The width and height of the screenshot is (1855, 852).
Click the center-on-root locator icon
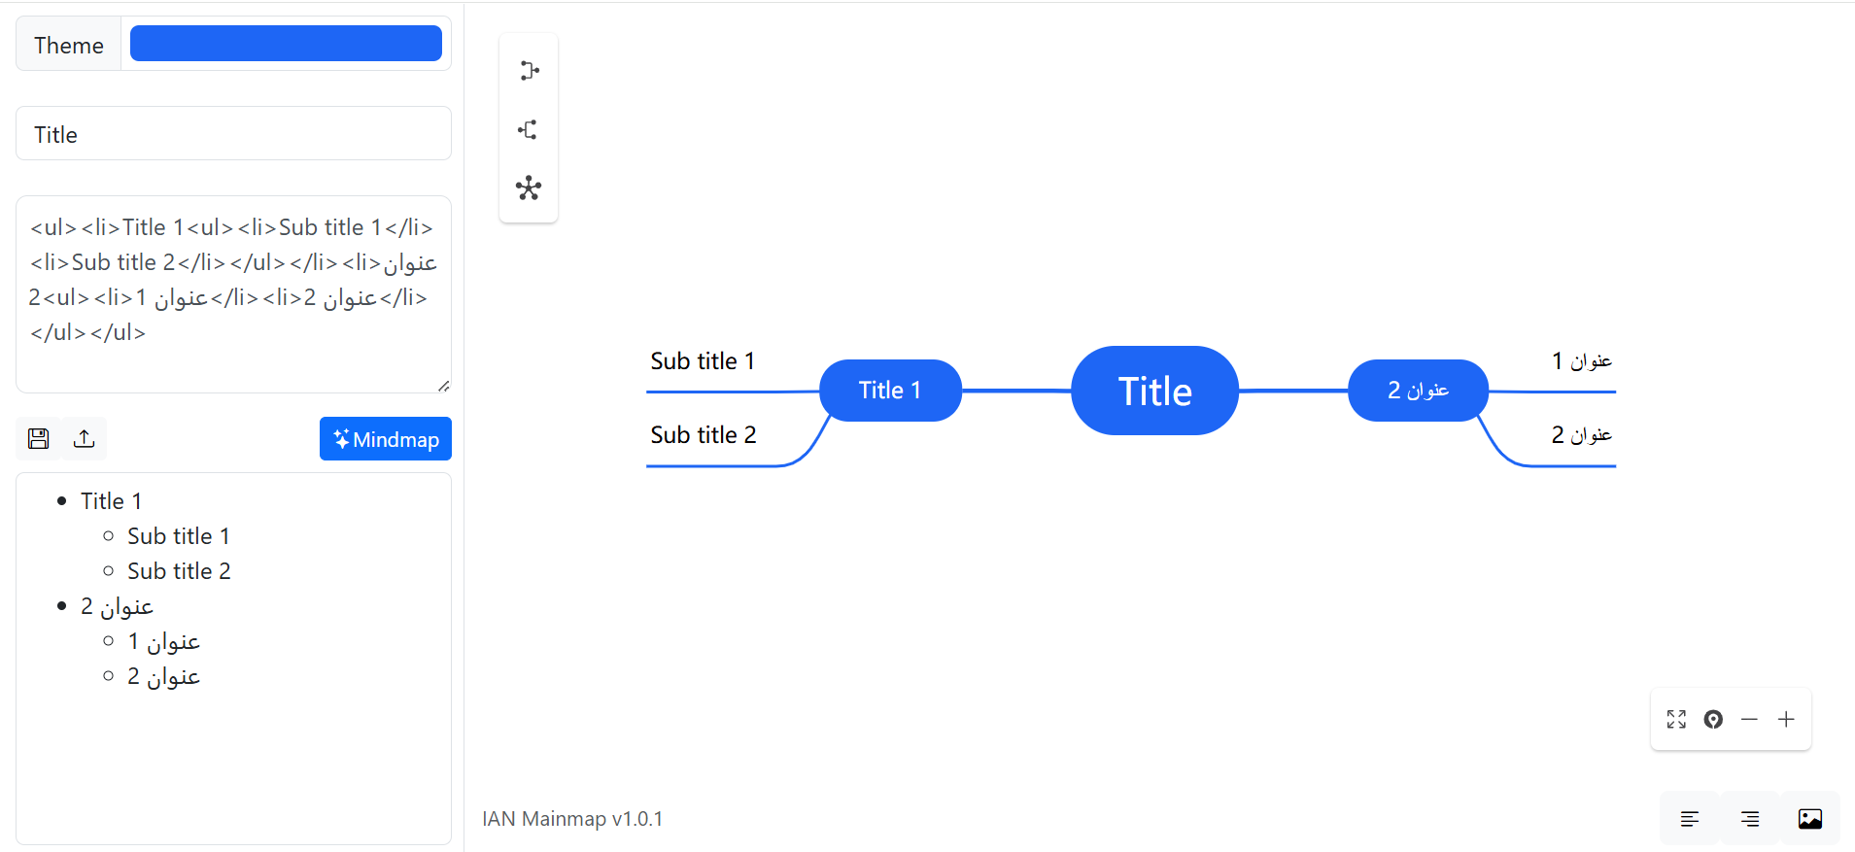tap(1713, 719)
